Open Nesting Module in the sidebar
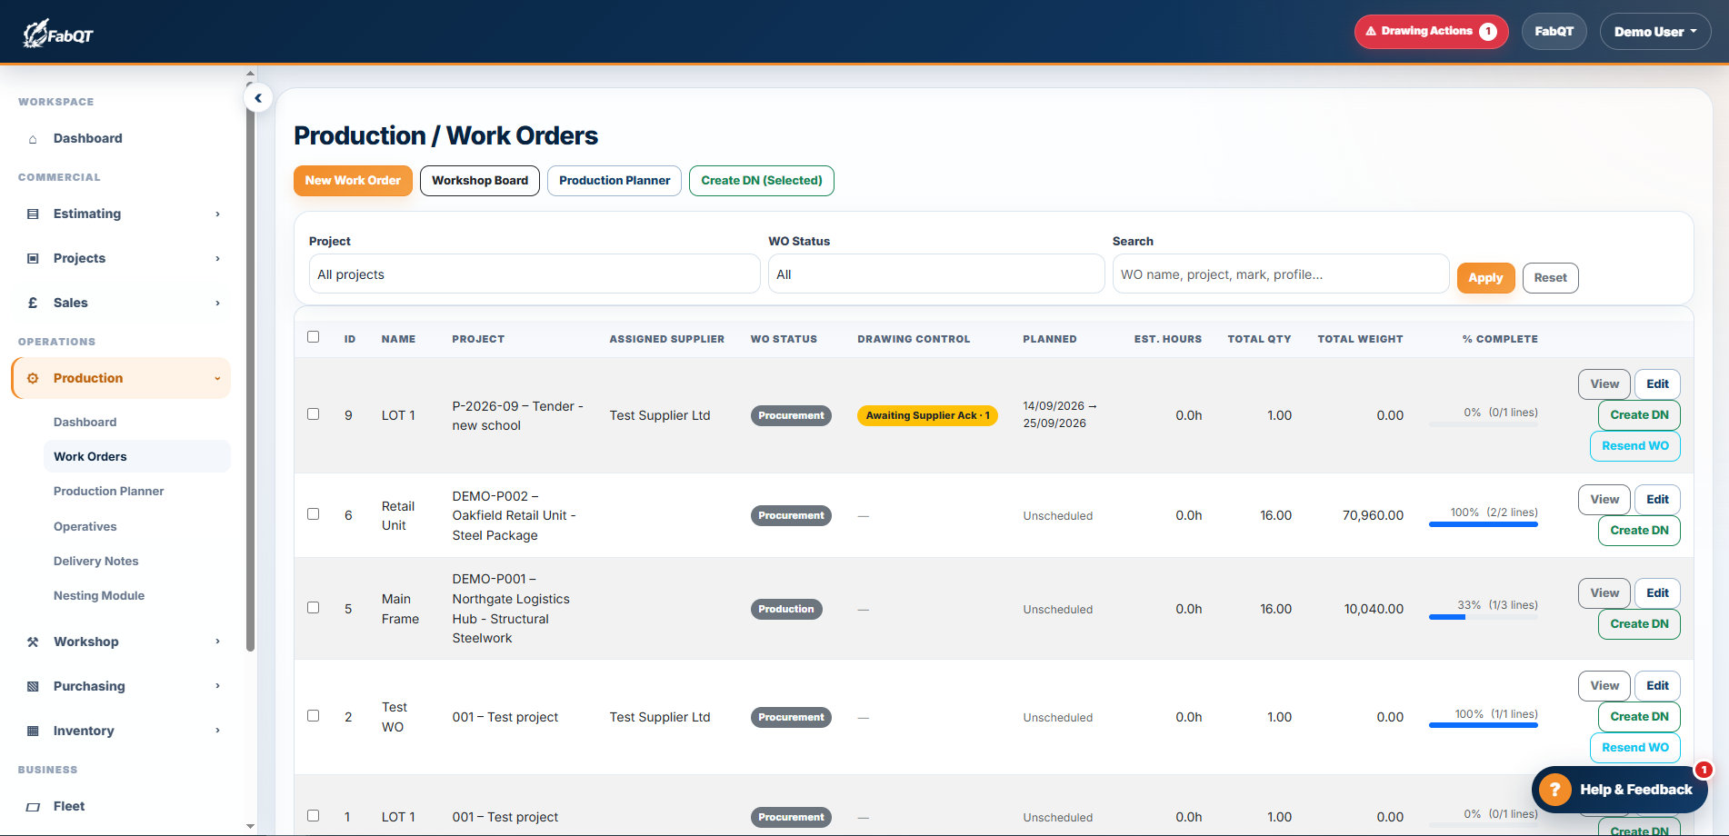This screenshot has height=836, width=1729. [99, 596]
